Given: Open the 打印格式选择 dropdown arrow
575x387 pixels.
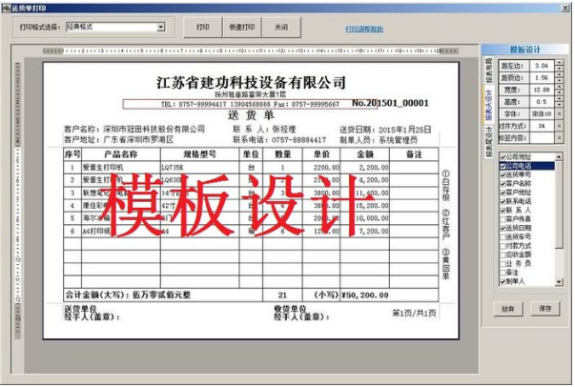Looking at the screenshot, I should point(160,27).
